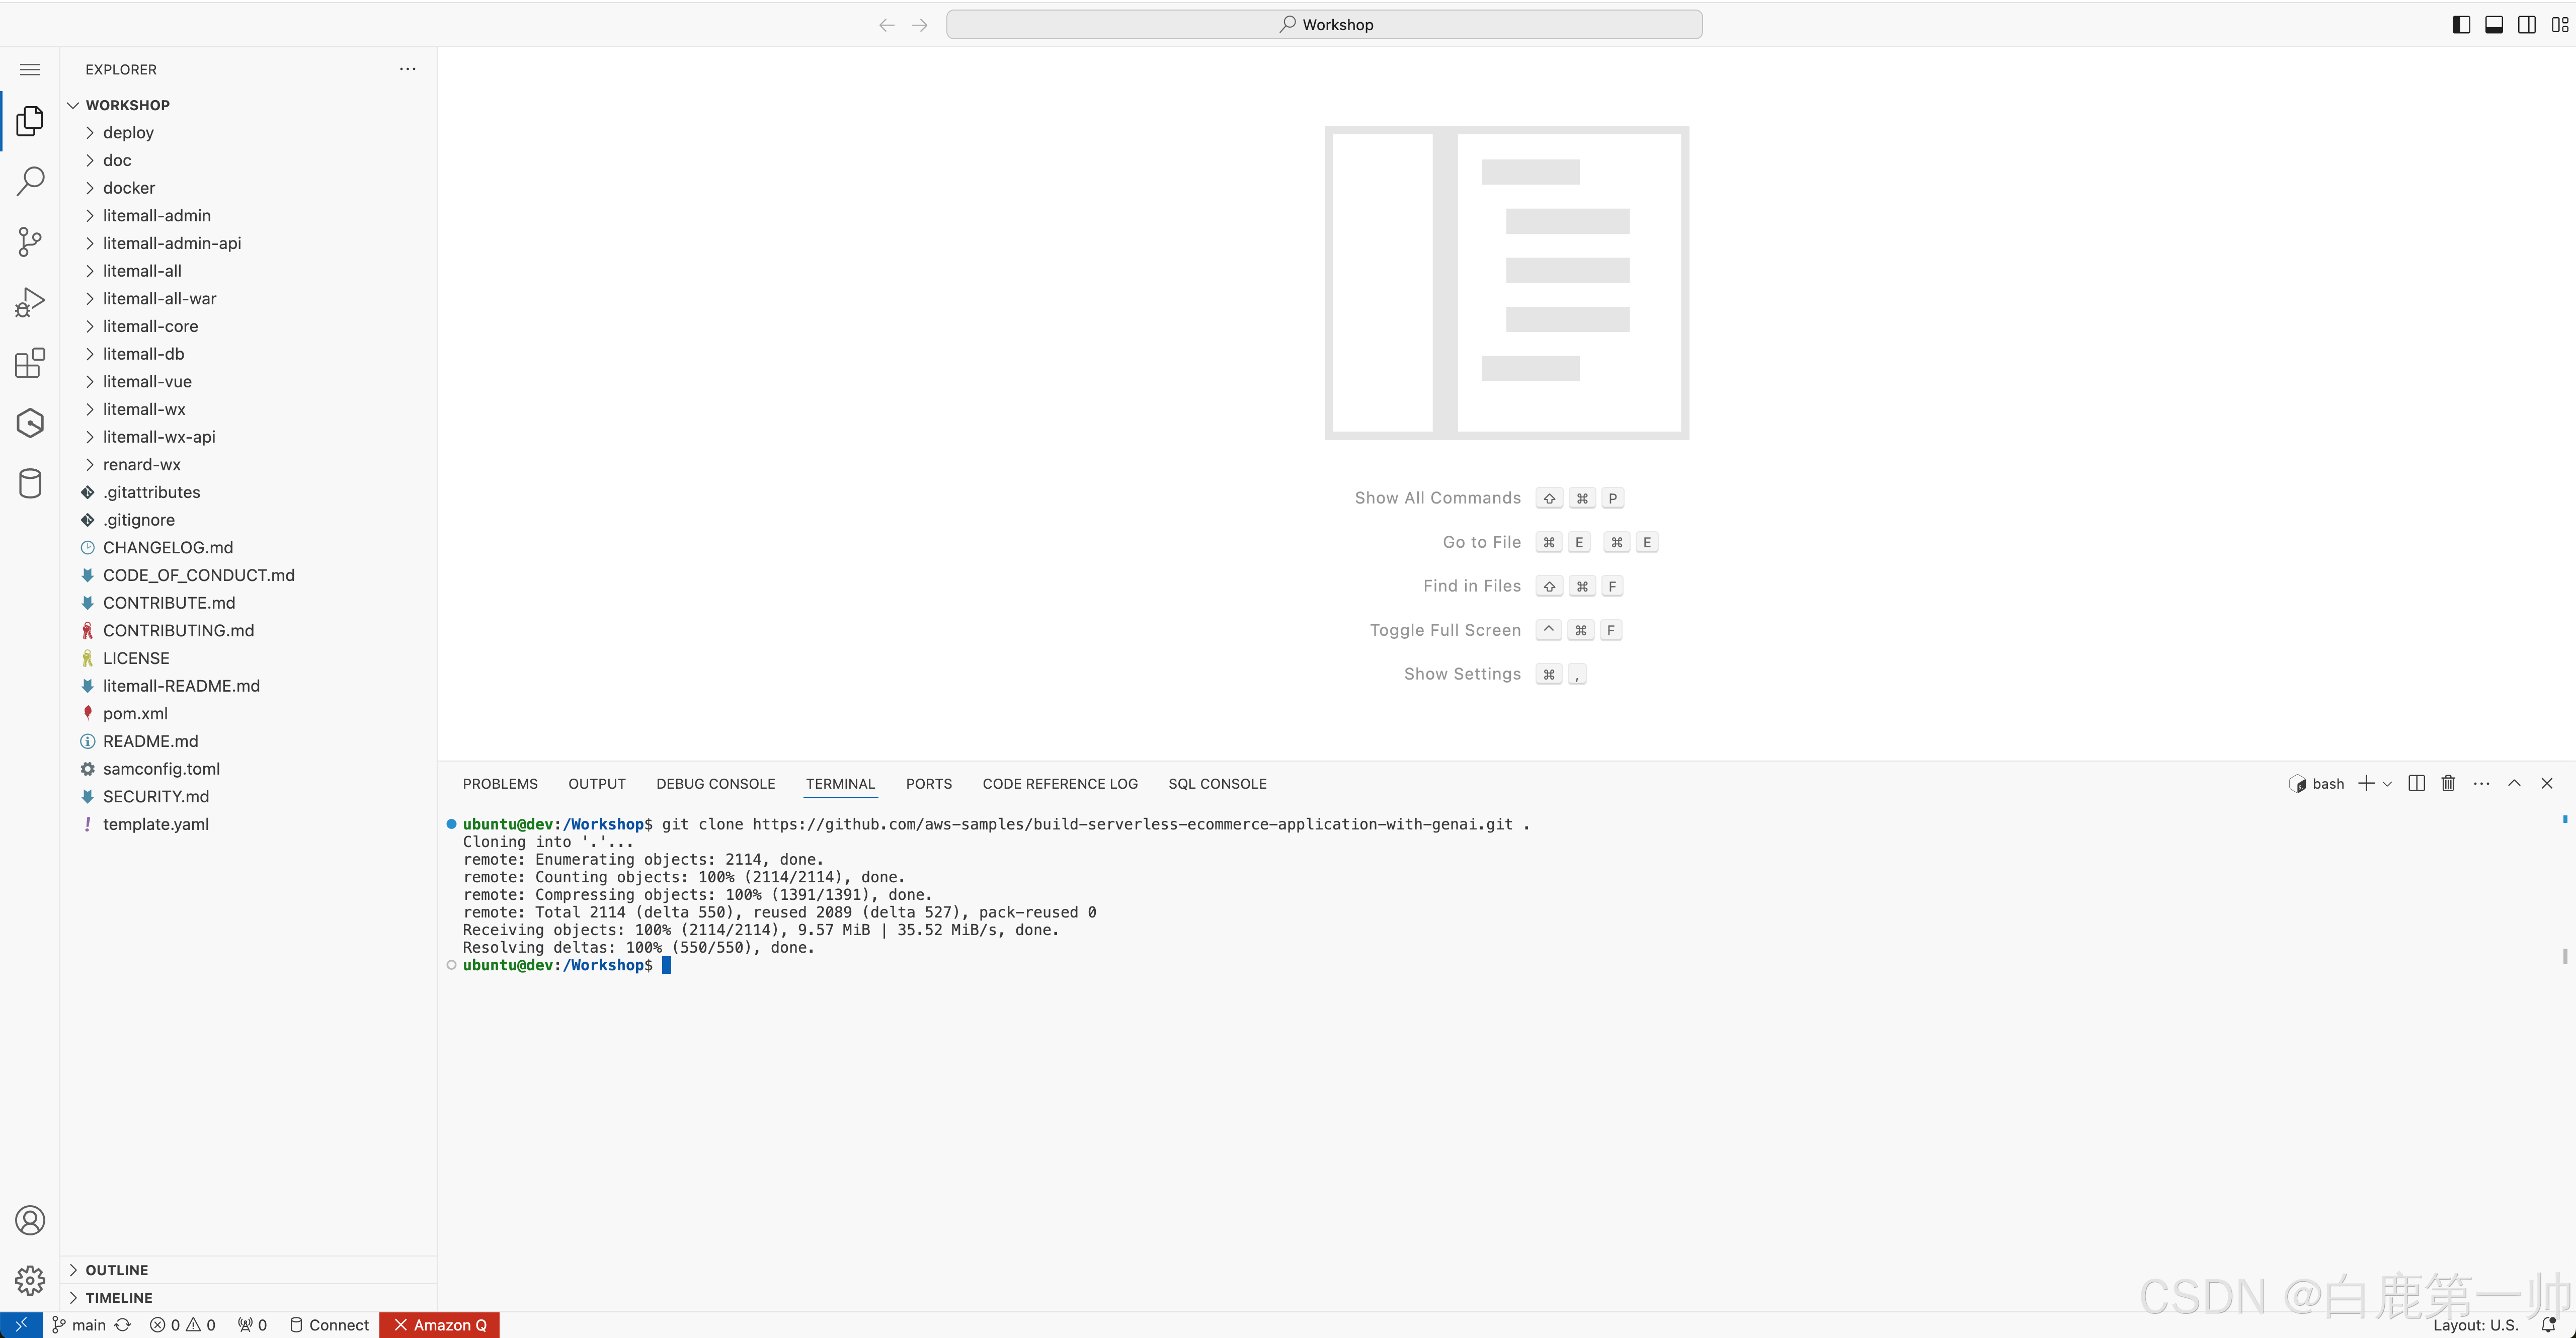This screenshot has width=2576, height=1338.
Task: Open the Source Control view
Action: point(29,241)
